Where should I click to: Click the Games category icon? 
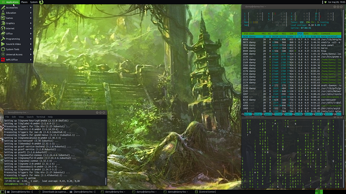point(3,18)
